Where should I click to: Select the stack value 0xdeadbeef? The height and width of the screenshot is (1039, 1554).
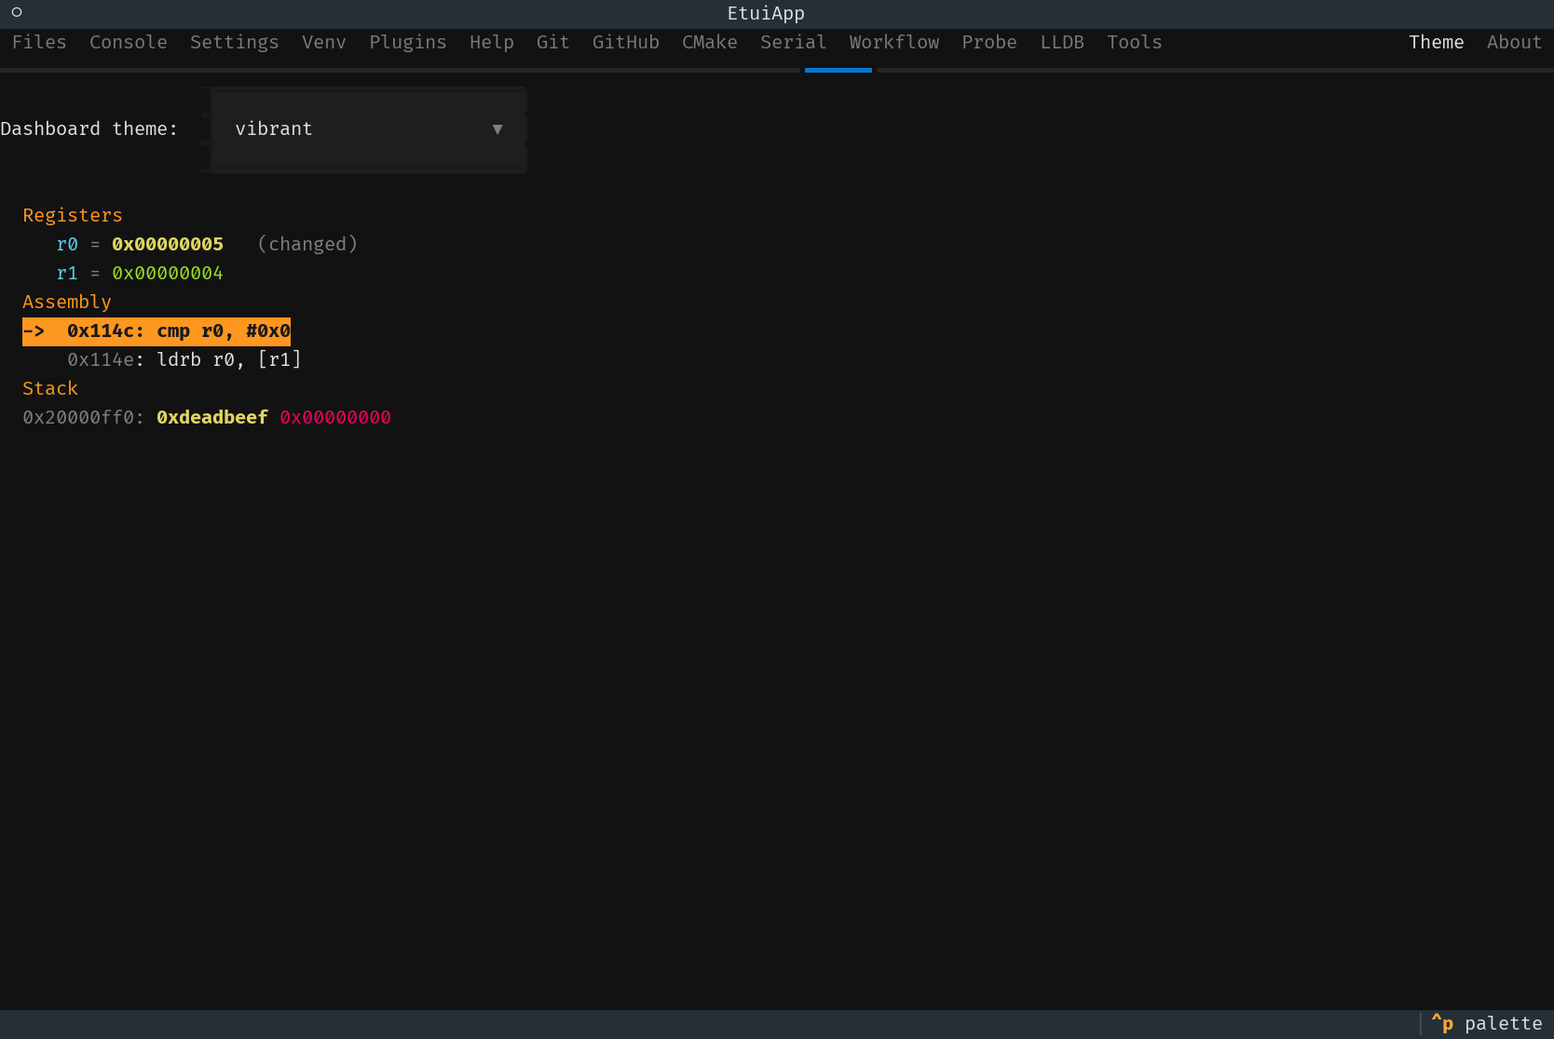212,417
